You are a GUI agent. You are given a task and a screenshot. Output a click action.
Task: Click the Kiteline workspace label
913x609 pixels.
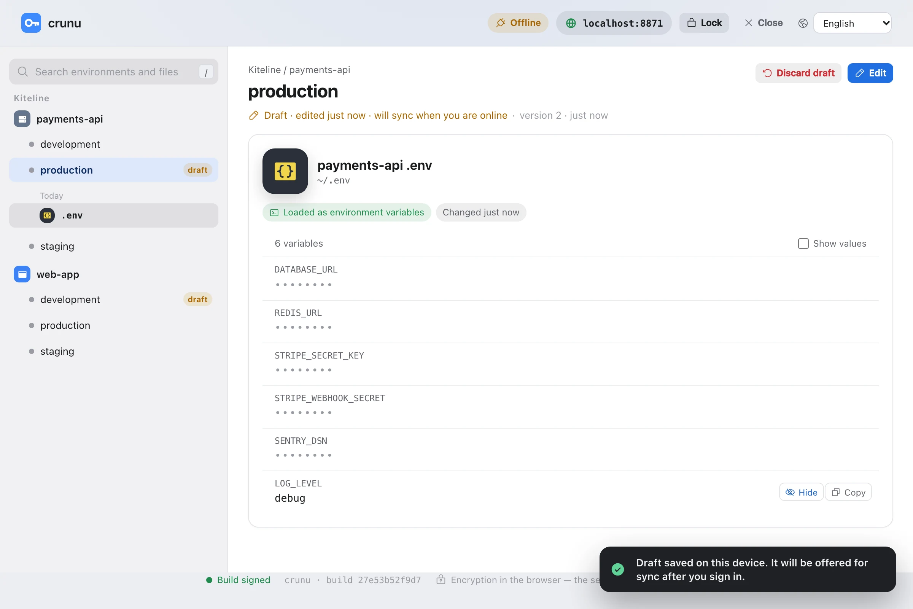[32, 98]
